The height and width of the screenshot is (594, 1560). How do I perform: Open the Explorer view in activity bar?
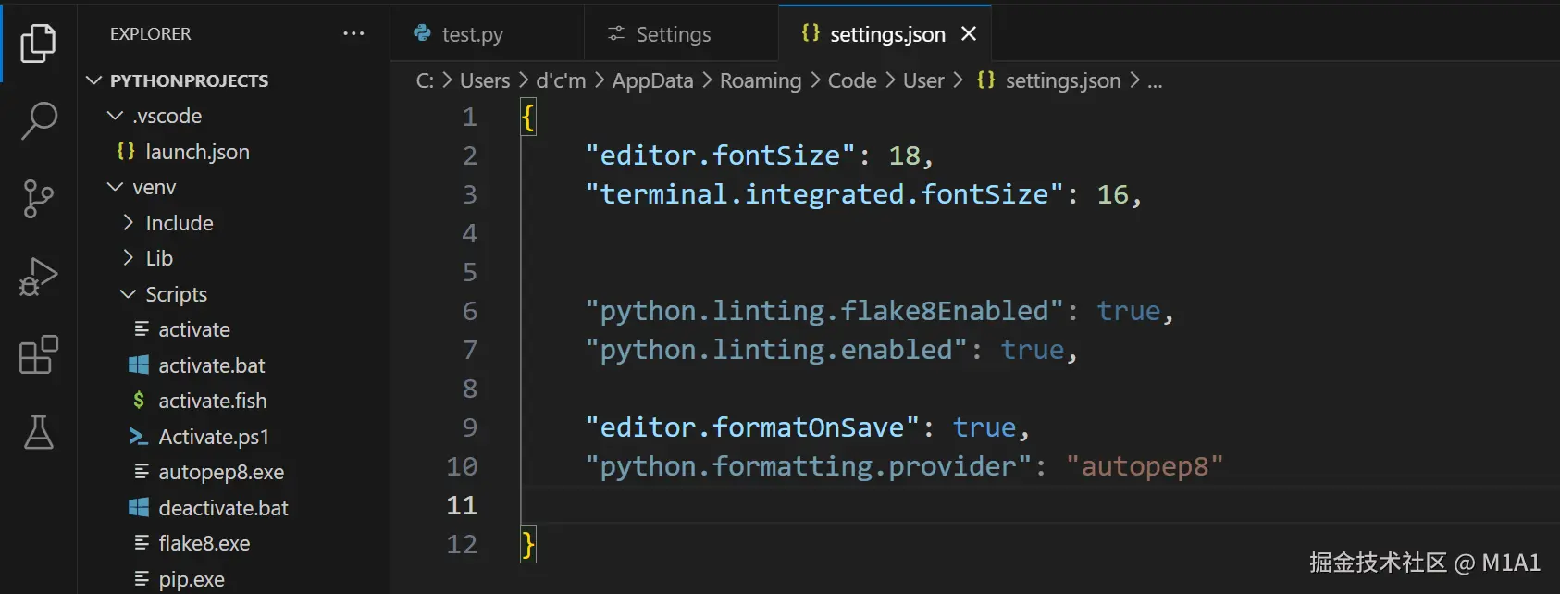coord(38,43)
